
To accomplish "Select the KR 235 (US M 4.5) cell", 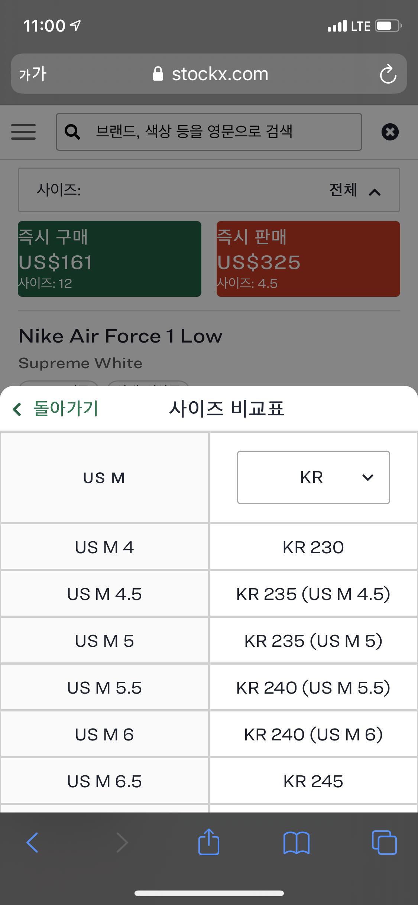I will tap(313, 594).
